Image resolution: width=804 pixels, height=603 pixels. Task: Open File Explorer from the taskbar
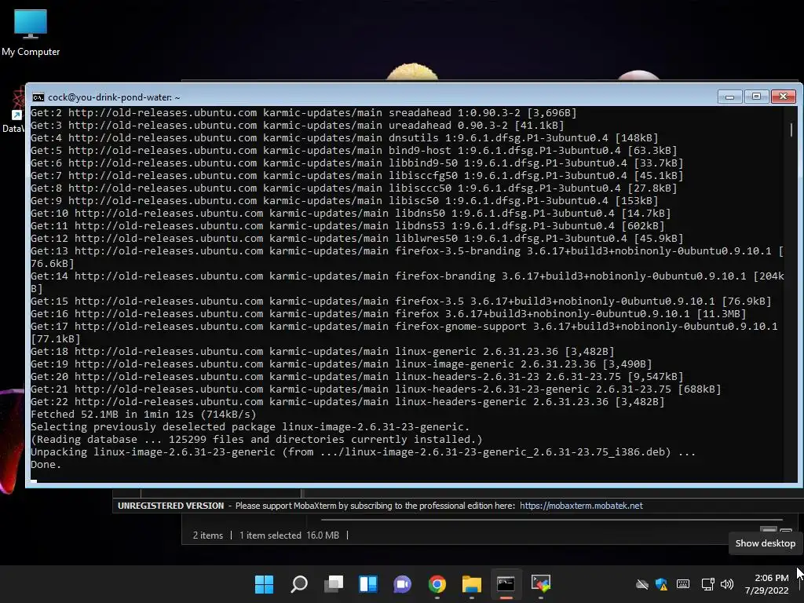click(x=471, y=584)
